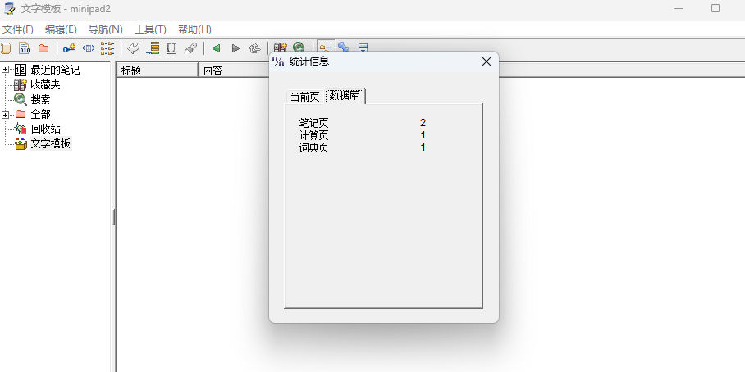Select 收藏夹 in the sidebar tree
Image resolution: width=745 pixels, height=372 pixels.
tap(45, 84)
